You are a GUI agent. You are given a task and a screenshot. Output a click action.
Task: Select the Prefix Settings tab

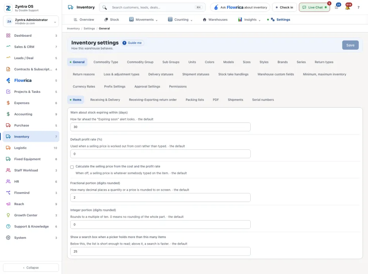point(115,87)
